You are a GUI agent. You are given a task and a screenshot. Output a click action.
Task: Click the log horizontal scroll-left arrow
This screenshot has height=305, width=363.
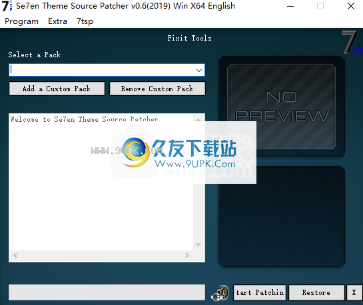[x=15, y=256]
